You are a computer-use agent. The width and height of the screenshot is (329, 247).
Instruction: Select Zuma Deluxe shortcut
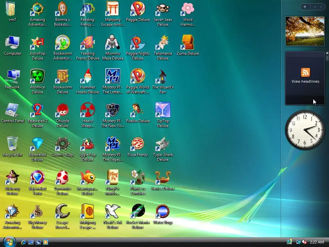click(188, 46)
